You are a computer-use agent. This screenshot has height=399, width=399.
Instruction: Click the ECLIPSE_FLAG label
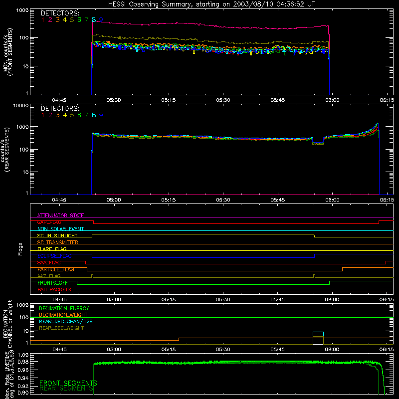point(54,256)
